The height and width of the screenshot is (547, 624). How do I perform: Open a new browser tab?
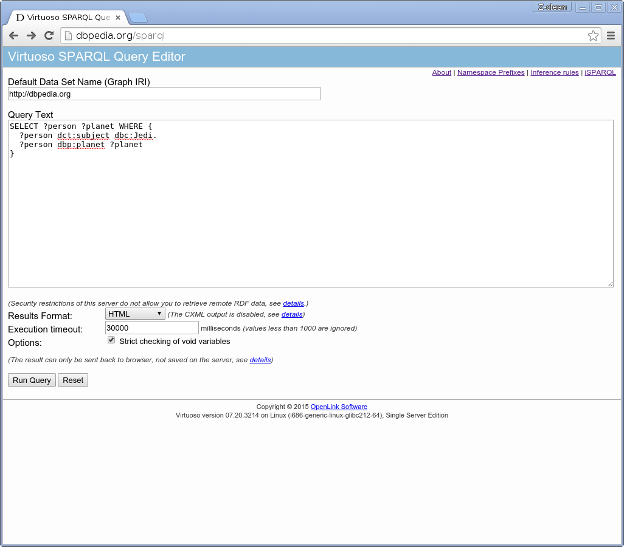click(x=137, y=18)
